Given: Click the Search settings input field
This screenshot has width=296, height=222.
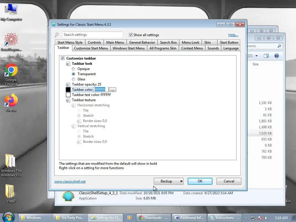Looking at the screenshot, I should [92, 35].
